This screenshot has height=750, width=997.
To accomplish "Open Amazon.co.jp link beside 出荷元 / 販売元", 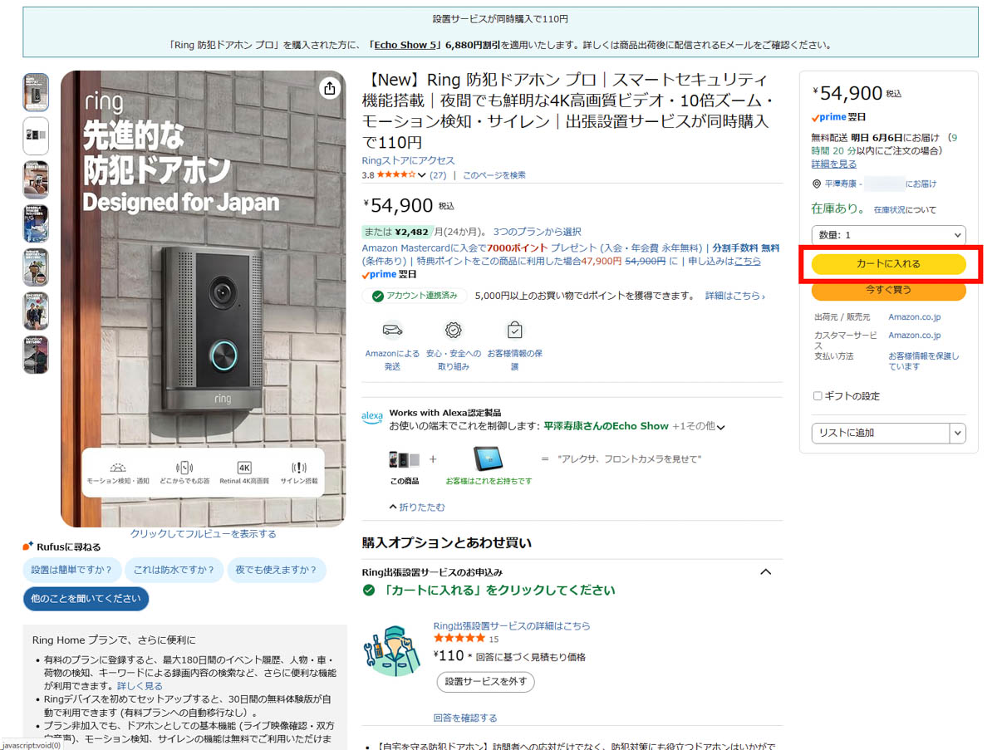I will [914, 317].
